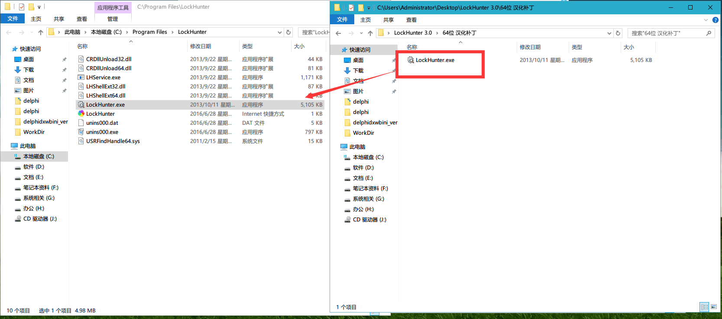Open the 管理 tab in the left window
The width and height of the screenshot is (722, 319).
click(113, 19)
